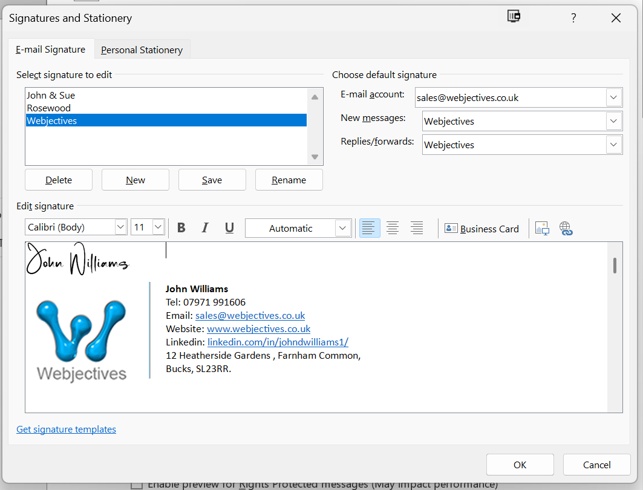The height and width of the screenshot is (490, 643).
Task: Open the E-mail account dropdown
Action: pos(613,97)
